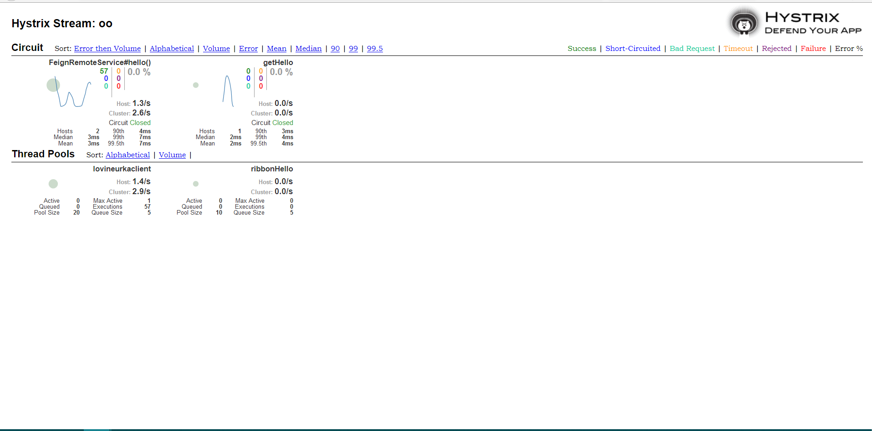Click the 'Median' label under FeignRemoteService#hello()
The width and height of the screenshot is (872, 431).
63,137
